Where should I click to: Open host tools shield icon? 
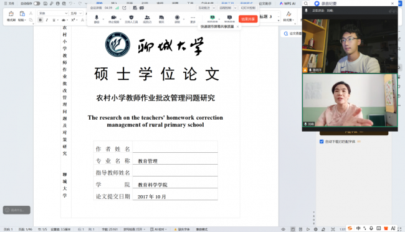click(131, 19)
